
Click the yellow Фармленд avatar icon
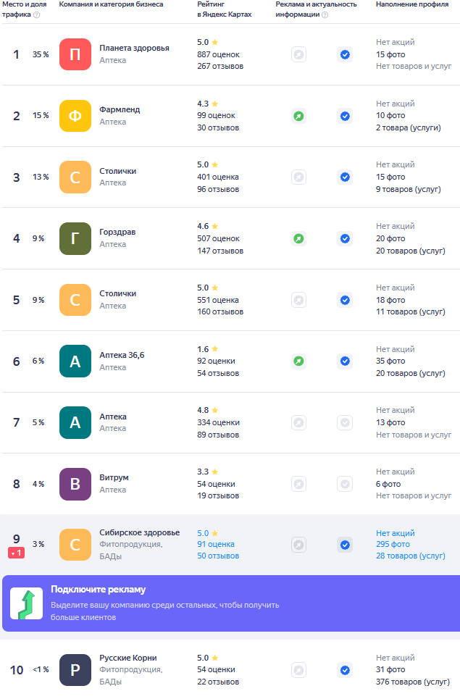point(75,116)
